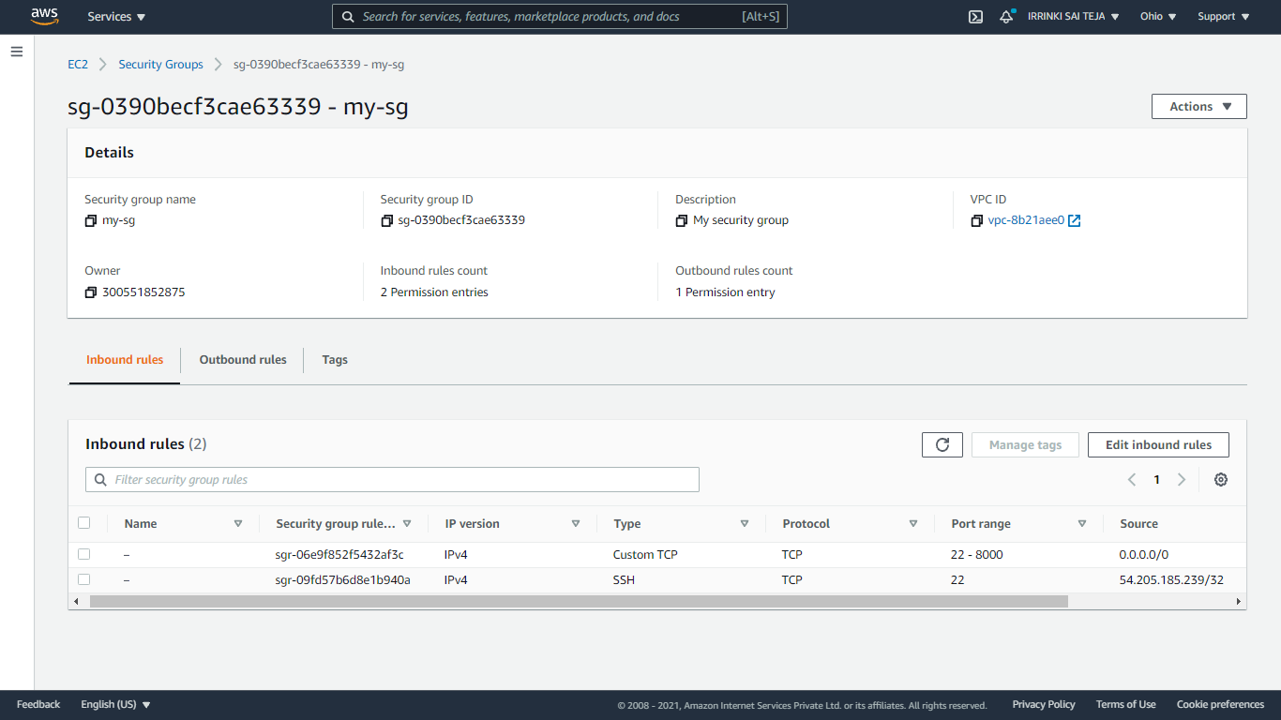
Task: Select rule ID sgr-06e9f852f5432af3c
Action: (339, 555)
